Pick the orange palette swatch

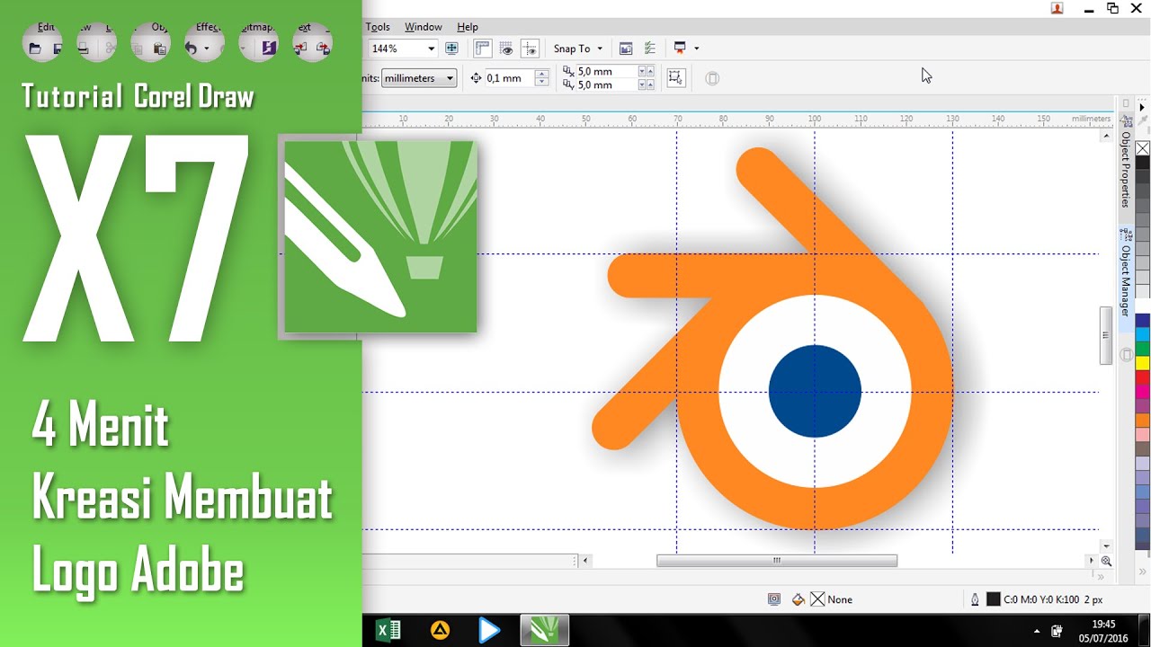point(1142,420)
